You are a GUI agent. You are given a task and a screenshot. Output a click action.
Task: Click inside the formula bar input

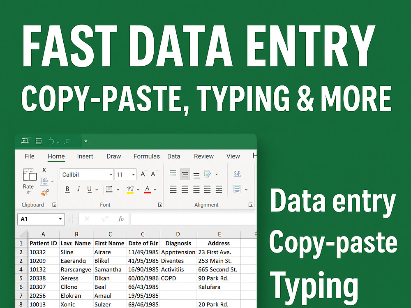point(193,219)
